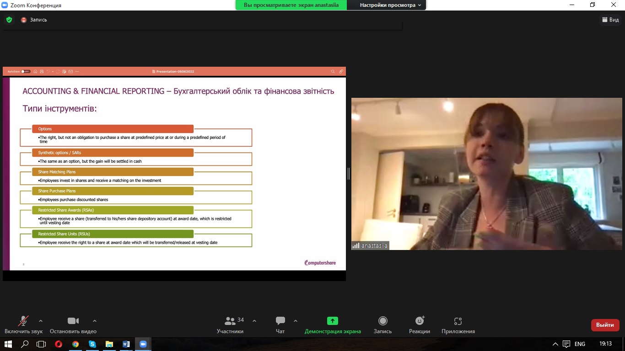
Task: Switch to Word on the taskbar
Action: pyautogui.click(x=126, y=344)
